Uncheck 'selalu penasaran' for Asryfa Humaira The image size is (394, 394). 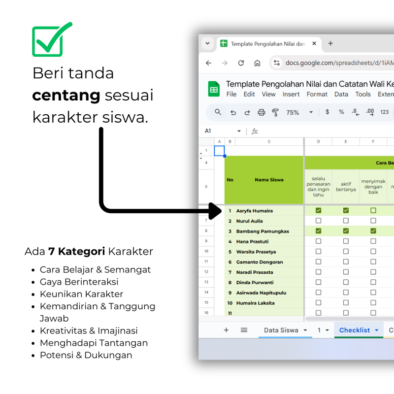tap(318, 210)
